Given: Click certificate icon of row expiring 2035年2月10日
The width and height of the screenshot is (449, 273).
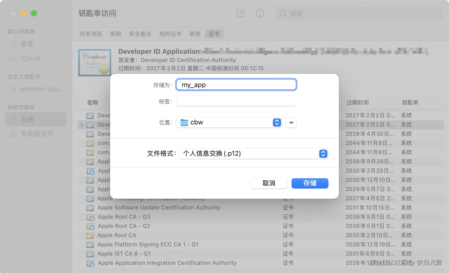Looking at the screenshot, I should click(90, 235).
